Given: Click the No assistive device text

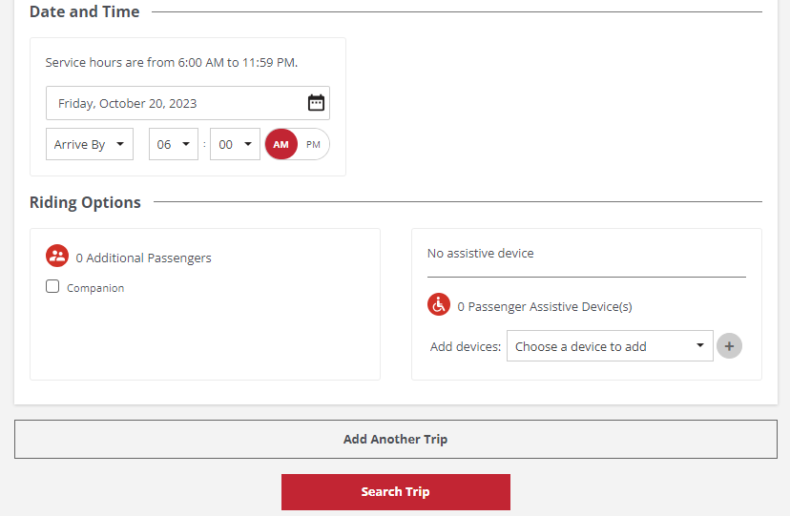Looking at the screenshot, I should tap(481, 254).
